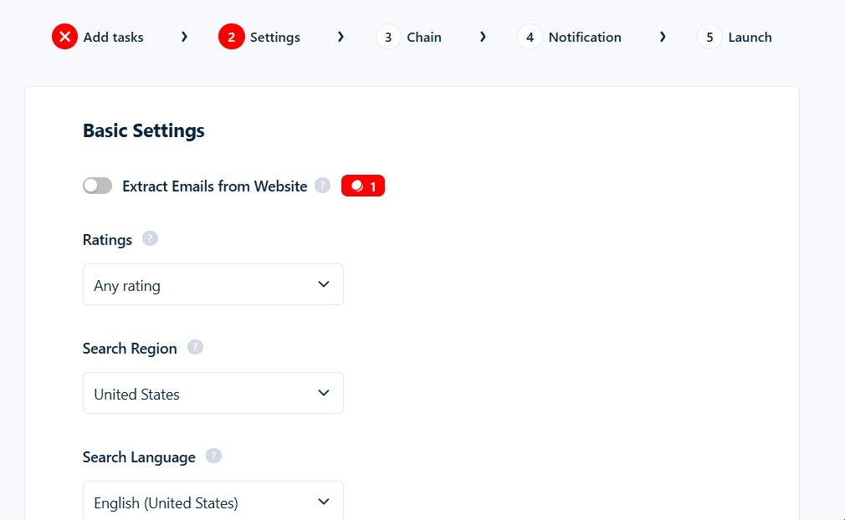Click the Search Language field label

[x=139, y=457]
